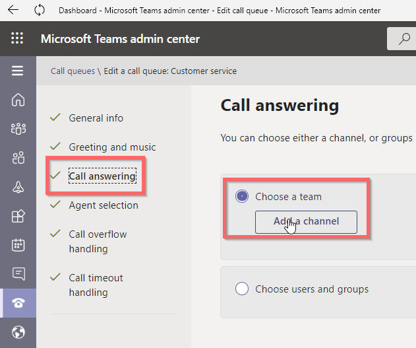The image size is (416, 348).
Task: Open the Users section icon in sidebar
Action: pyautogui.click(x=18, y=158)
